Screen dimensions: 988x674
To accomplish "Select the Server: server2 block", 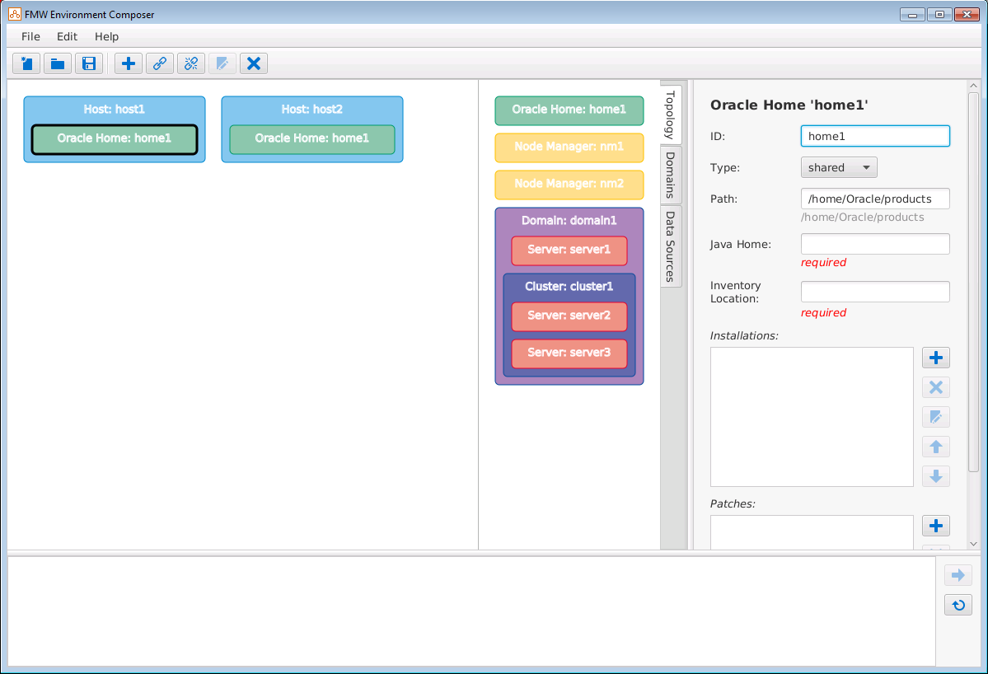I will [x=569, y=316].
